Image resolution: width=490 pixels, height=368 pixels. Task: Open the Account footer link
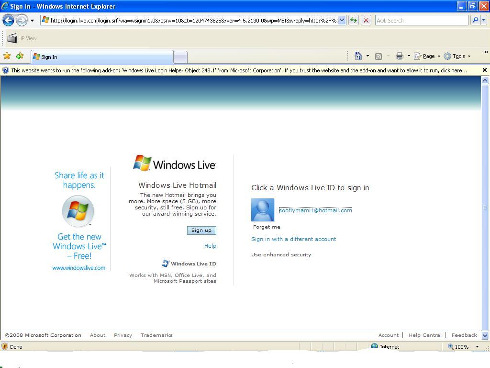[389, 335]
